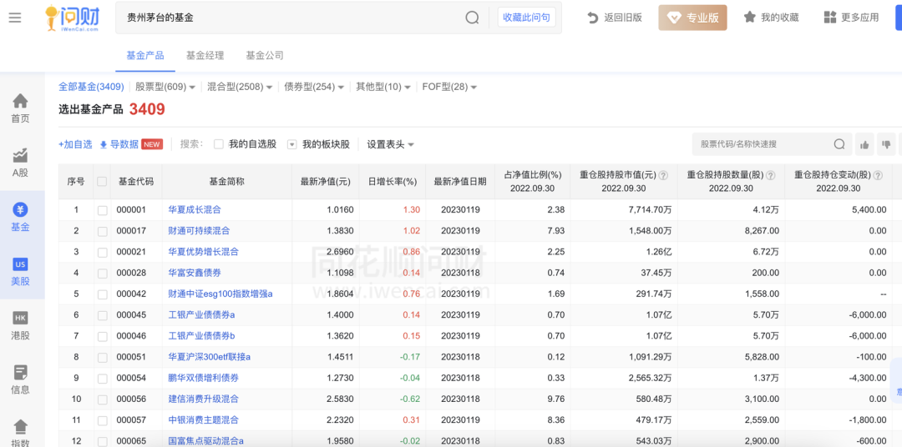Click the +加自选 link
Screen dimensions: 902x447
(x=75, y=144)
